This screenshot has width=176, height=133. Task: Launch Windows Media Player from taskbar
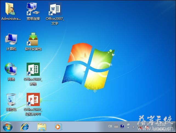(x=58, y=127)
